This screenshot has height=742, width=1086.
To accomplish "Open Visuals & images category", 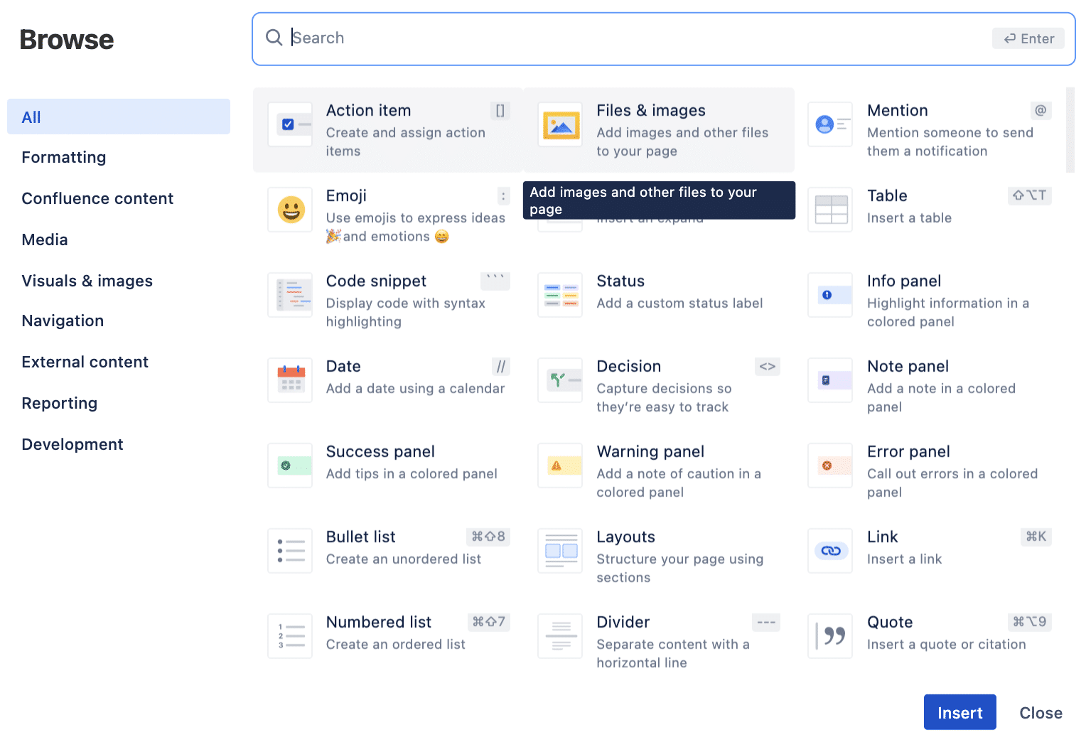I will click(87, 281).
